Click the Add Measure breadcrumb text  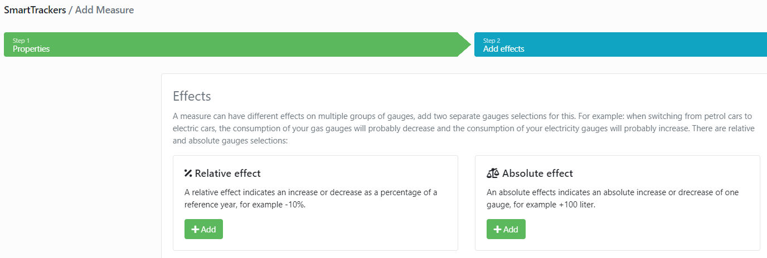[104, 10]
